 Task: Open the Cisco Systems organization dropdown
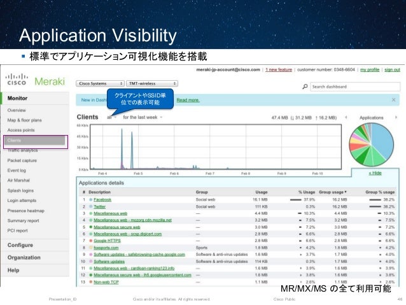point(100,83)
